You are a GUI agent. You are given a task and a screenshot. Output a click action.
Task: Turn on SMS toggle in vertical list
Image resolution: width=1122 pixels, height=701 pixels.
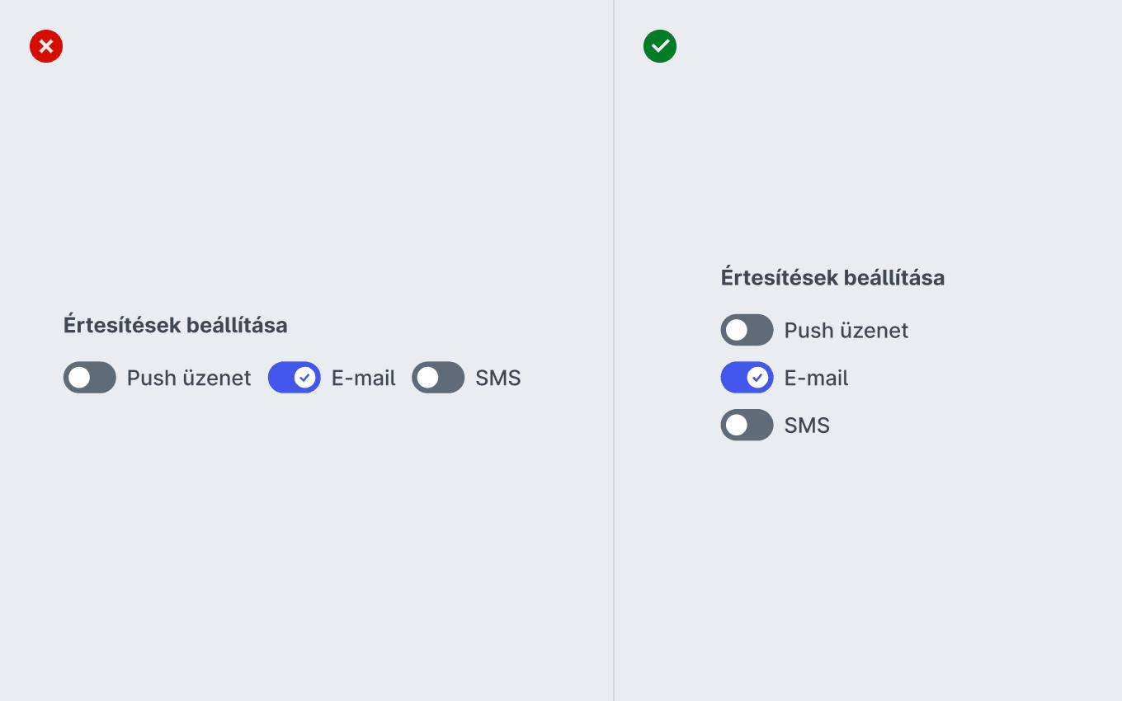747,426
